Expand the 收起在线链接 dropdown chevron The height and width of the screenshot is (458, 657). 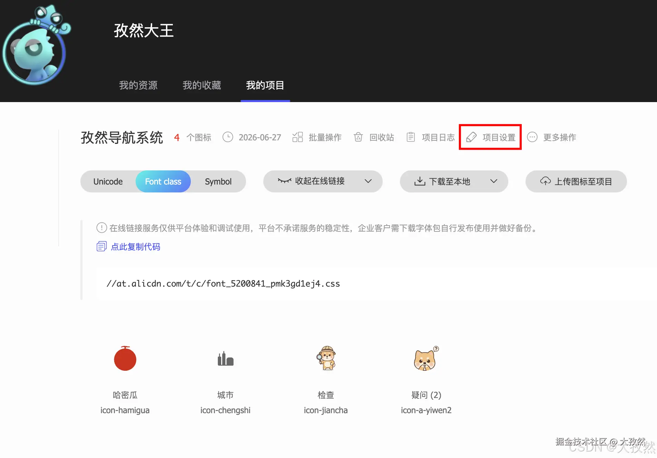(x=368, y=181)
